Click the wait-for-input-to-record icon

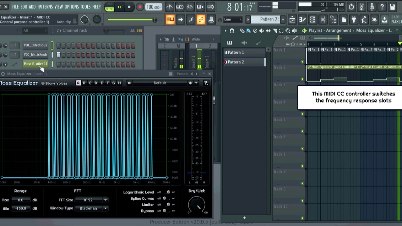point(180,7)
